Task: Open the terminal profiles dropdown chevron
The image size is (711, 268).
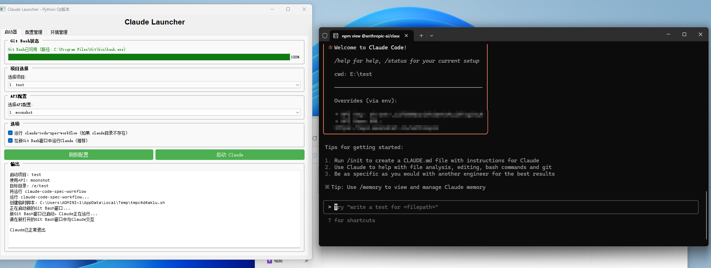Action: [432, 36]
